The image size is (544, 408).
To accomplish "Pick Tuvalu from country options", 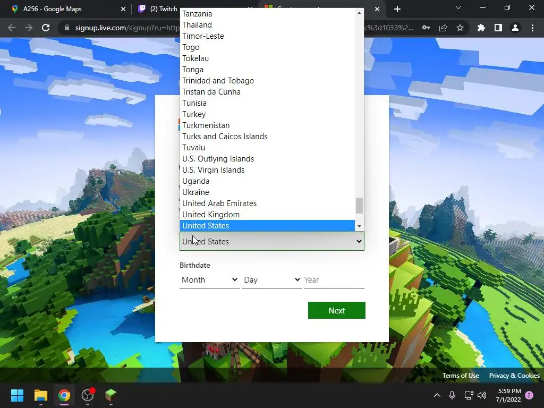I will [267, 148].
